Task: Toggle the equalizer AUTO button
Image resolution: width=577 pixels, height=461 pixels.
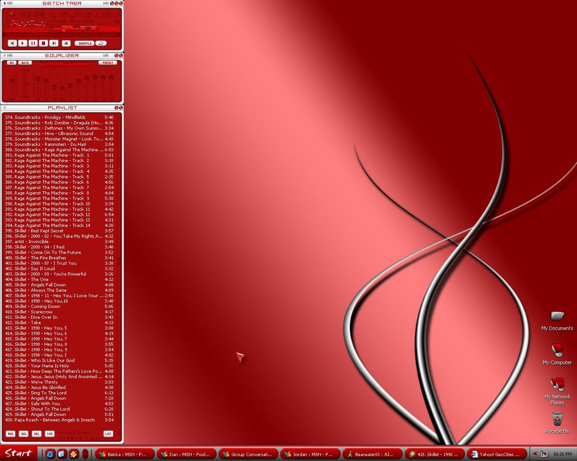Action: (25, 63)
